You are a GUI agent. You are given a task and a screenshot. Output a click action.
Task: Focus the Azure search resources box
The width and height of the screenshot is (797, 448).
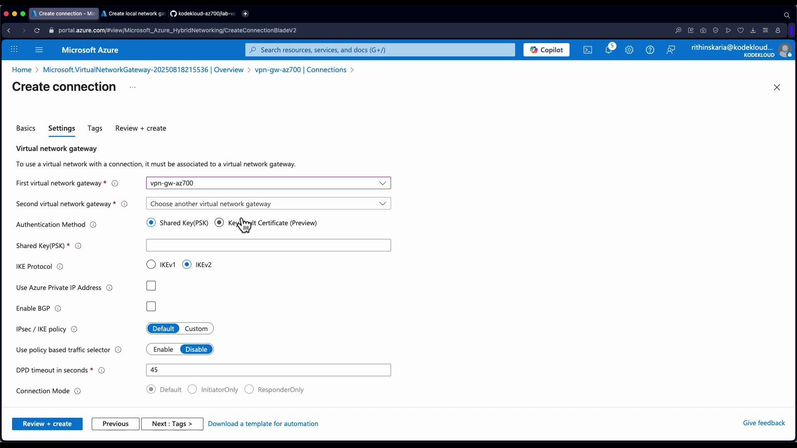click(380, 50)
